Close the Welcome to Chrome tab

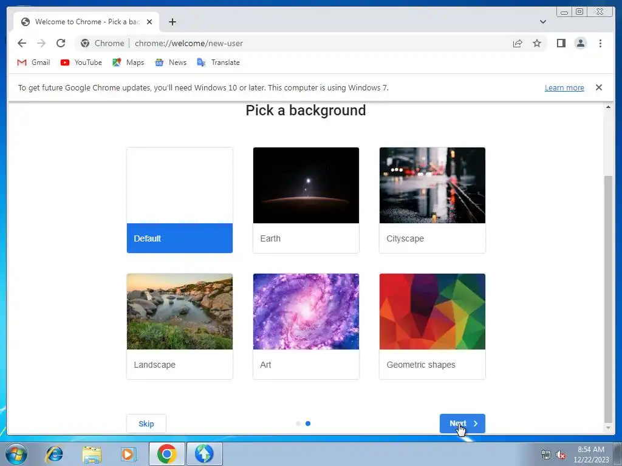point(149,22)
